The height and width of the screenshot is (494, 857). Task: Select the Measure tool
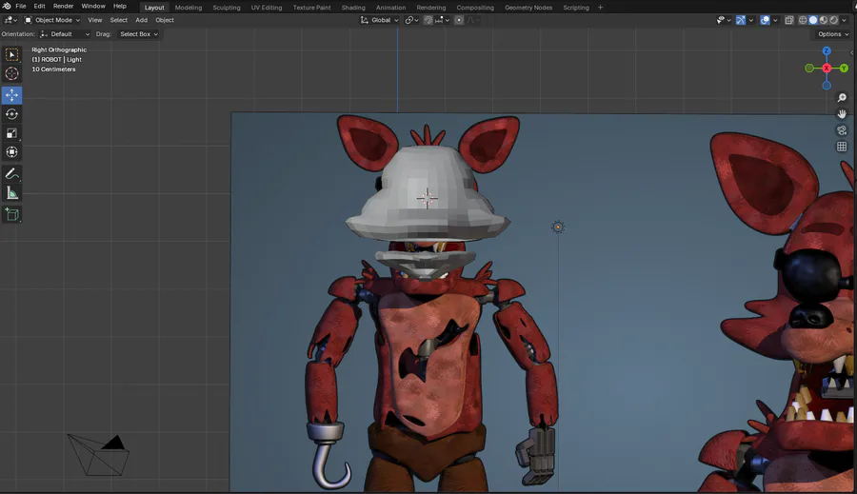tap(11, 193)
